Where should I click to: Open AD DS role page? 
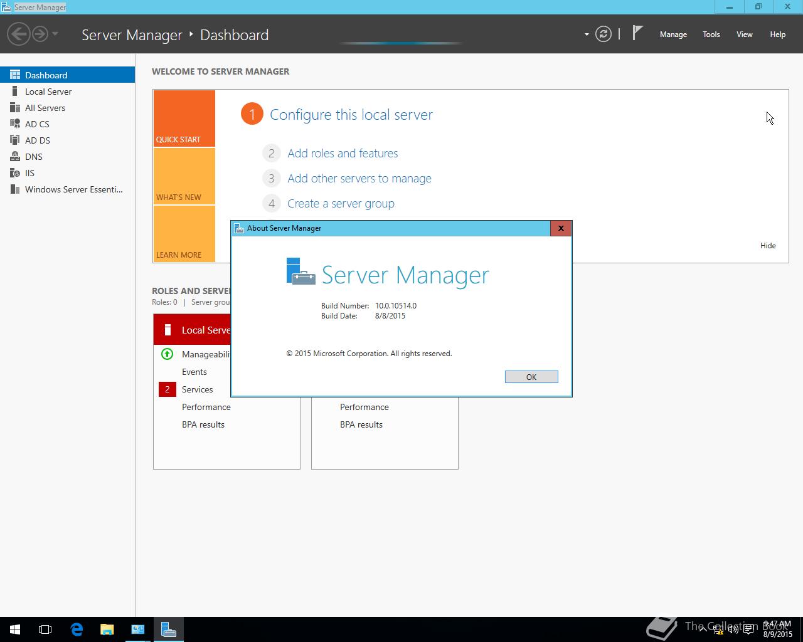[x=67, y=140]
